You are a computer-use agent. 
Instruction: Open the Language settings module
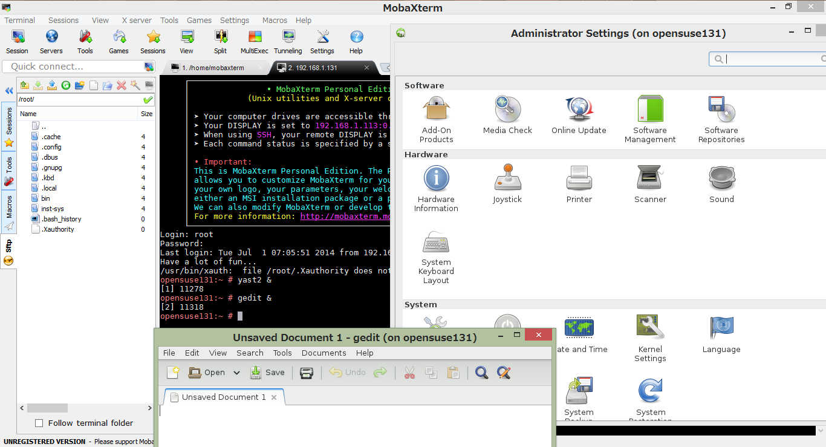721,334
